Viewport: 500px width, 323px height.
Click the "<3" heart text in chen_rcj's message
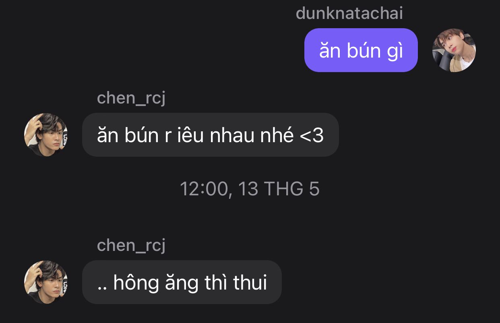tap(312, 136)
